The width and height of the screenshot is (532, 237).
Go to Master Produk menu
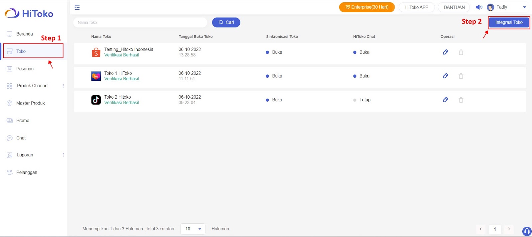pyautogui.click(x=30, y=103)
